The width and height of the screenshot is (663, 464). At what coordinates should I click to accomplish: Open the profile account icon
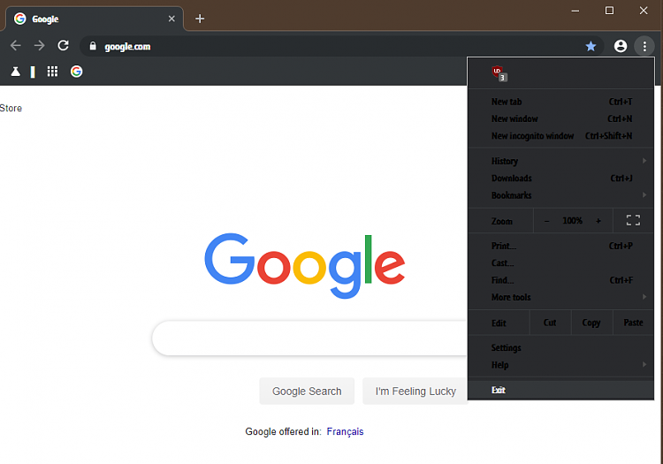point(621,46)
